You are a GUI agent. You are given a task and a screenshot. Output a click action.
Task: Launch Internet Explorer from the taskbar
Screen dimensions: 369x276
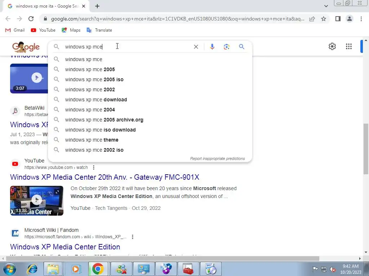[32, 269]
